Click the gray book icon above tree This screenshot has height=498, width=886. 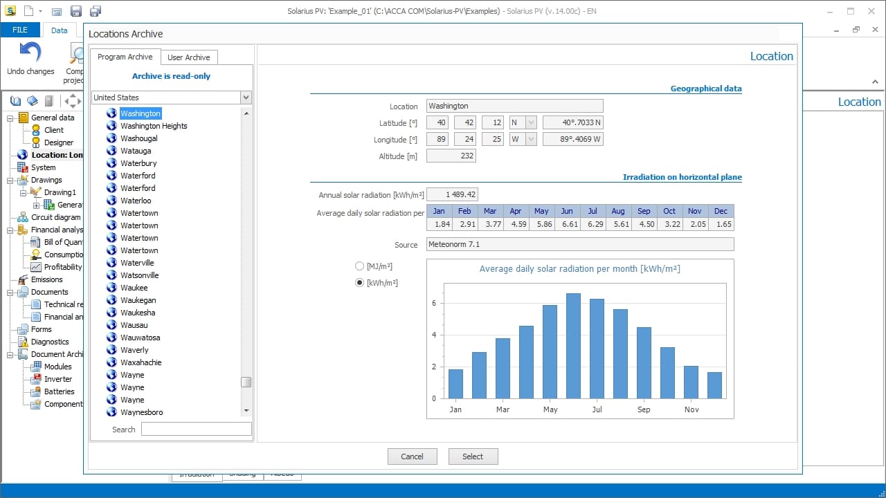coord(49,101)
